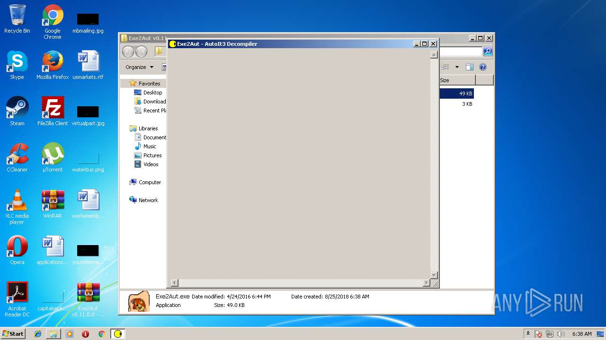606x340 pixels.
Task: Click scroll up arrow in Exe2Aut window
Action: tap(434, 55)
